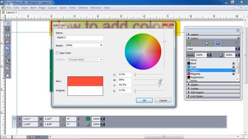
Task: Click Cancel in Edit Color dialog
Action: click(163, 100)
